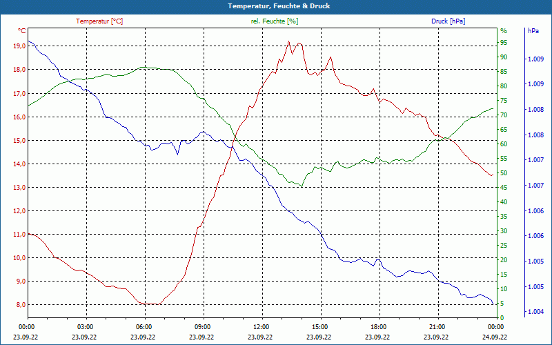Click the '11,0' temperature axis value
552x345 pixels.
click(20, 235)
